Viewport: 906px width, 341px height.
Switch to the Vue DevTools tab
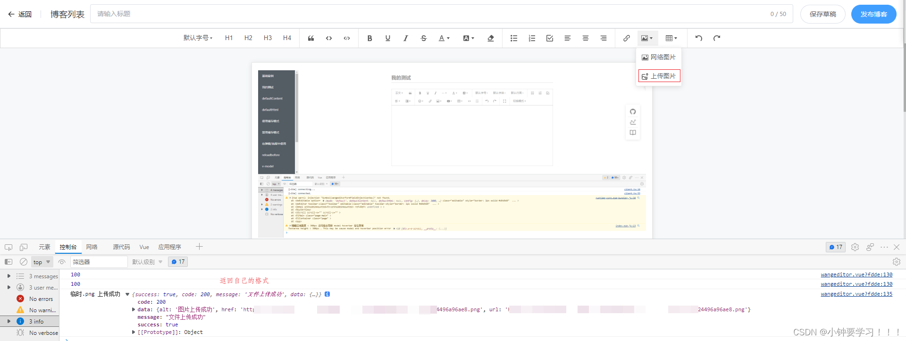click(x=144, y=247)
